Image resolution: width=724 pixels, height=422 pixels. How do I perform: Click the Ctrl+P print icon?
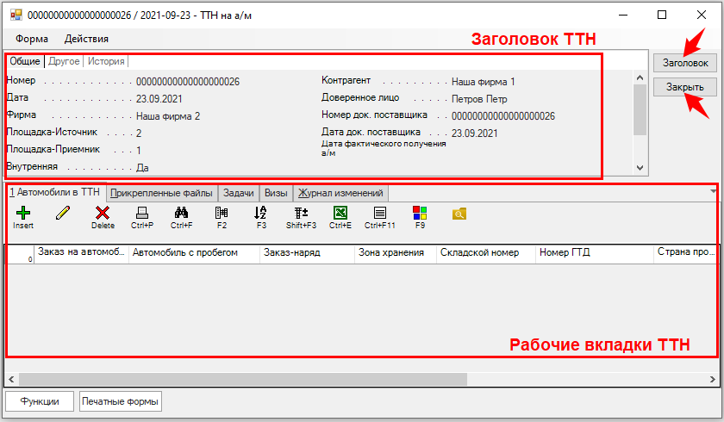[142, 213]
